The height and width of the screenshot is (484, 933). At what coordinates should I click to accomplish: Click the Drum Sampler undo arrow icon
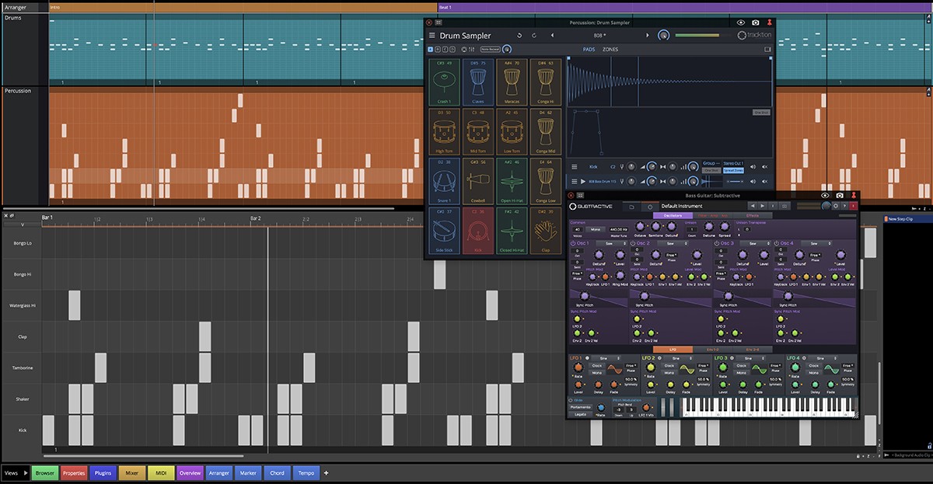click(519, 36)
